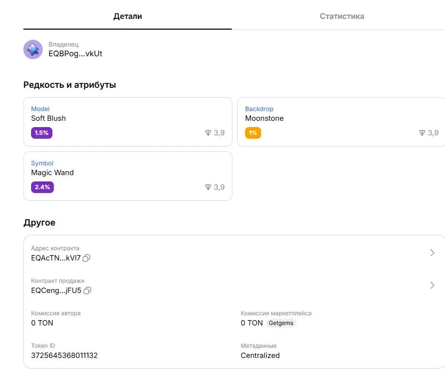This screenshot has width=445, height=373.
Task: Click the Soft Blush model name
Action: point(48,118)
